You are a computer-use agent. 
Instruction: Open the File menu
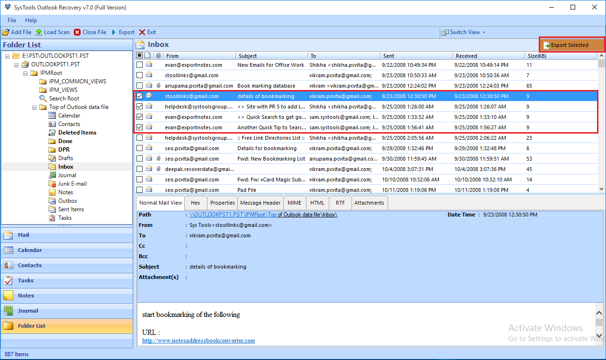12,20
